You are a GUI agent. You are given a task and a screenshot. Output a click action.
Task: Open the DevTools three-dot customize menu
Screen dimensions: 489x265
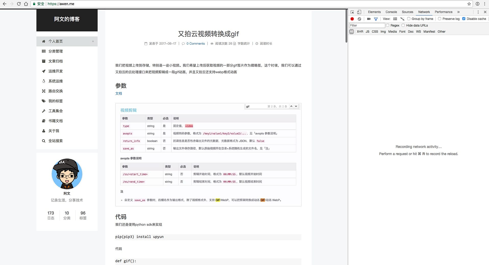pos(478,12)
